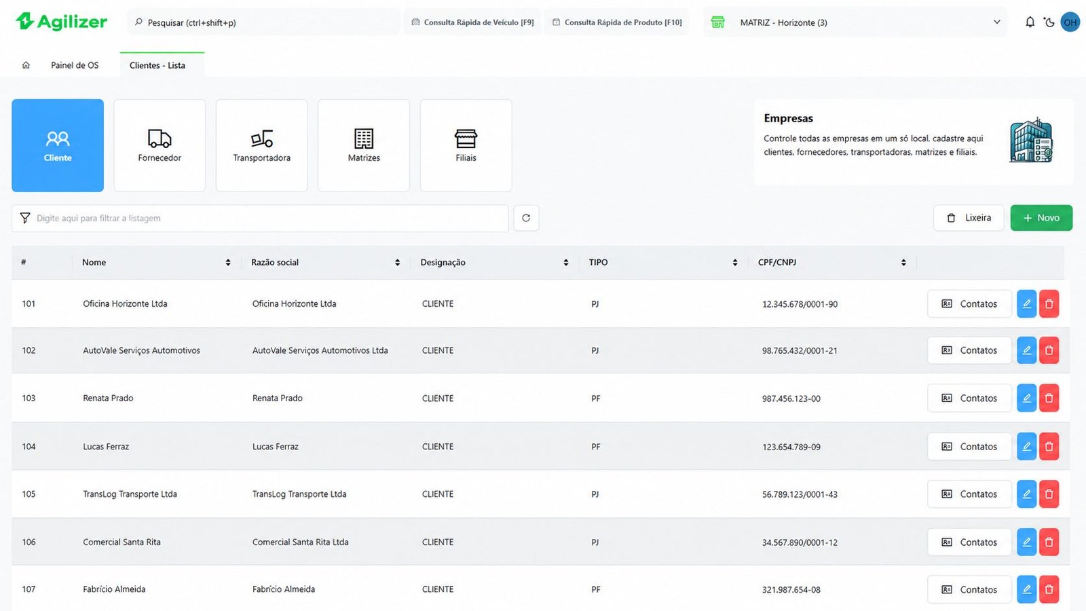Delete the Oficina Horizonte Ltda client
The width and height of the screenshot is (1086, 611).
click(x=1049, y=303)
